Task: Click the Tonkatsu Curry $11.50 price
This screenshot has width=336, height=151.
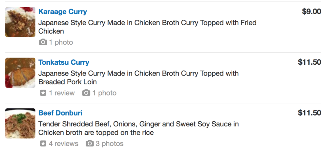Action: [309, 62]
